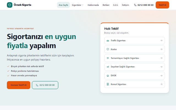176x110 pixels.
Task: Click the shield-check icon beside Kasko
Action: (x=108, y=49)
